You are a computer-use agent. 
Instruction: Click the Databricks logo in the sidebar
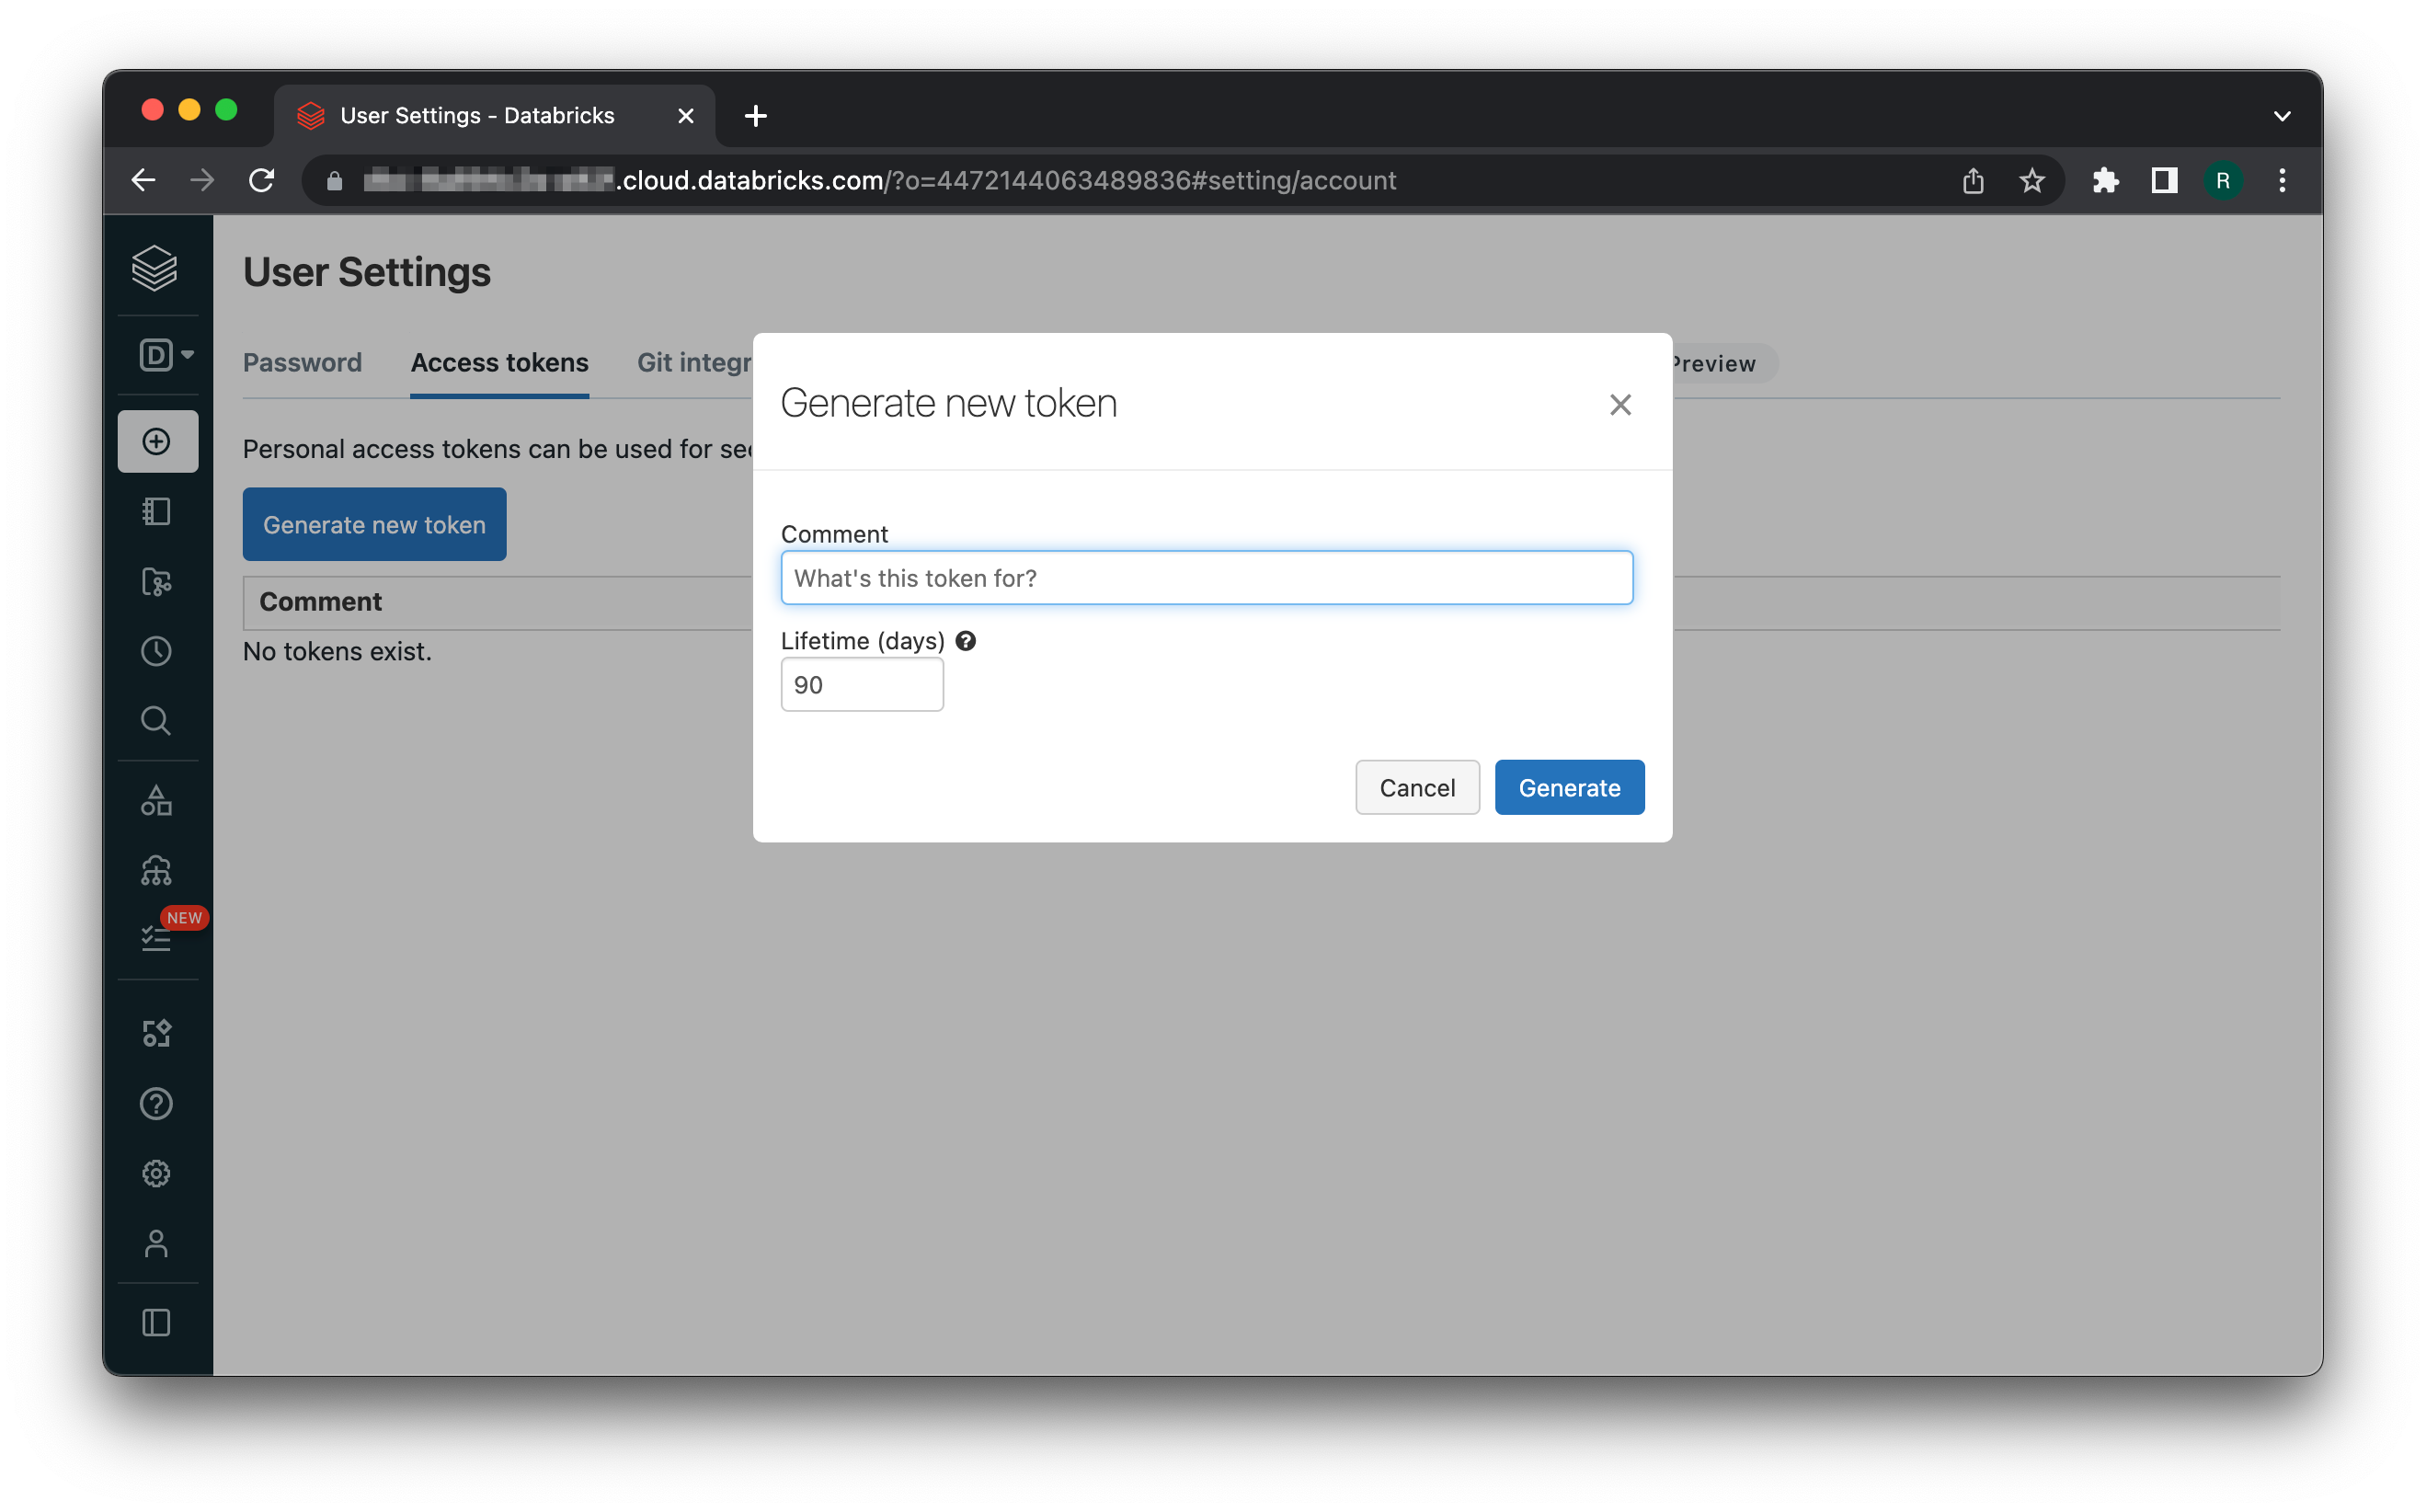coord(154,268)
